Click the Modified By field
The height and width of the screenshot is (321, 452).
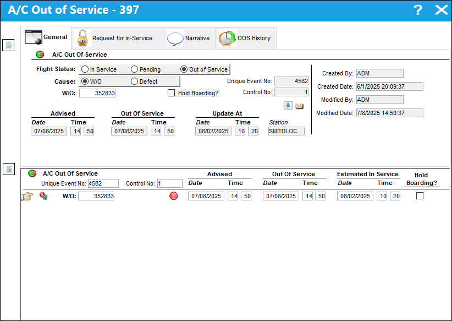coord(380,100)
